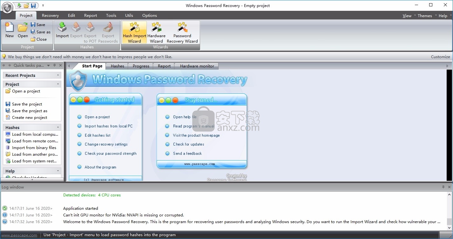Click Visit the product homepage link
This screenshot has height=239, width=453.
point(196,135)
